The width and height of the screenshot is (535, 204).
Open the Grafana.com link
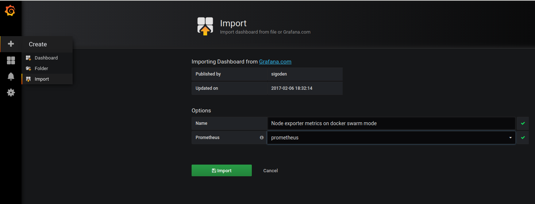pos(275,62)
